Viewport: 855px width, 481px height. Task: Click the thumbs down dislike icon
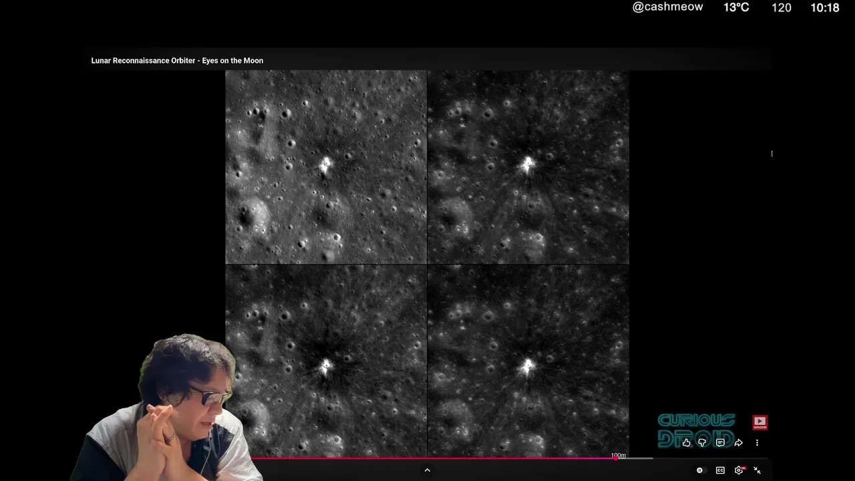click(x=702, y=442)
